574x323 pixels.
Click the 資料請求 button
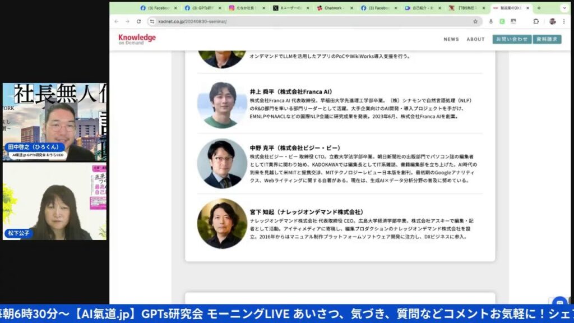[547, 39]
